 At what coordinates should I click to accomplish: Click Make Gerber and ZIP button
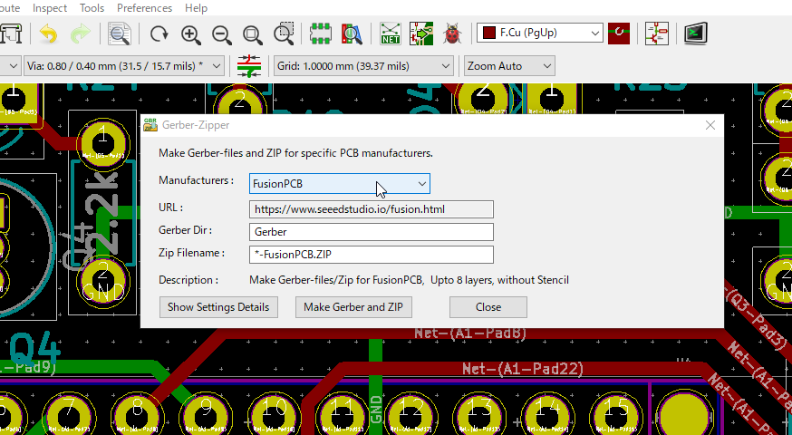(353, 307)
